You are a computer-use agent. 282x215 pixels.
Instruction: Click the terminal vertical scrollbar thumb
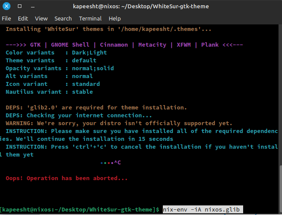(281, 188)
